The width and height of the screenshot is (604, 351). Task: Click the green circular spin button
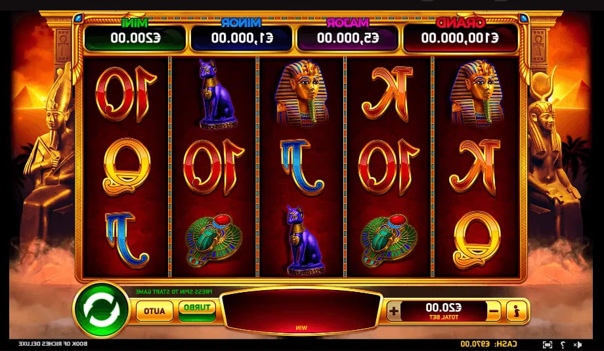[x=101, y=310]
